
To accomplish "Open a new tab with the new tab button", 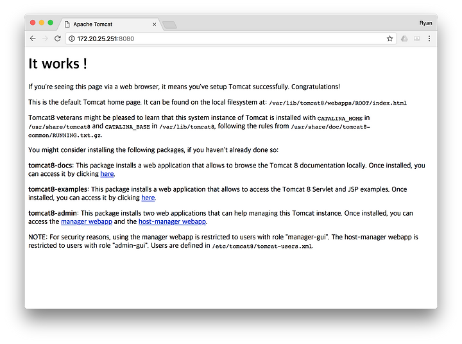I will pos(169,25).
